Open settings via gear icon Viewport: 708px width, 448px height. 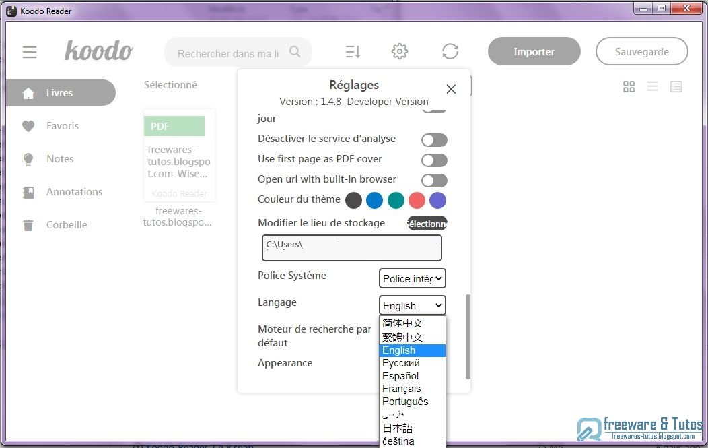(400, 51)
